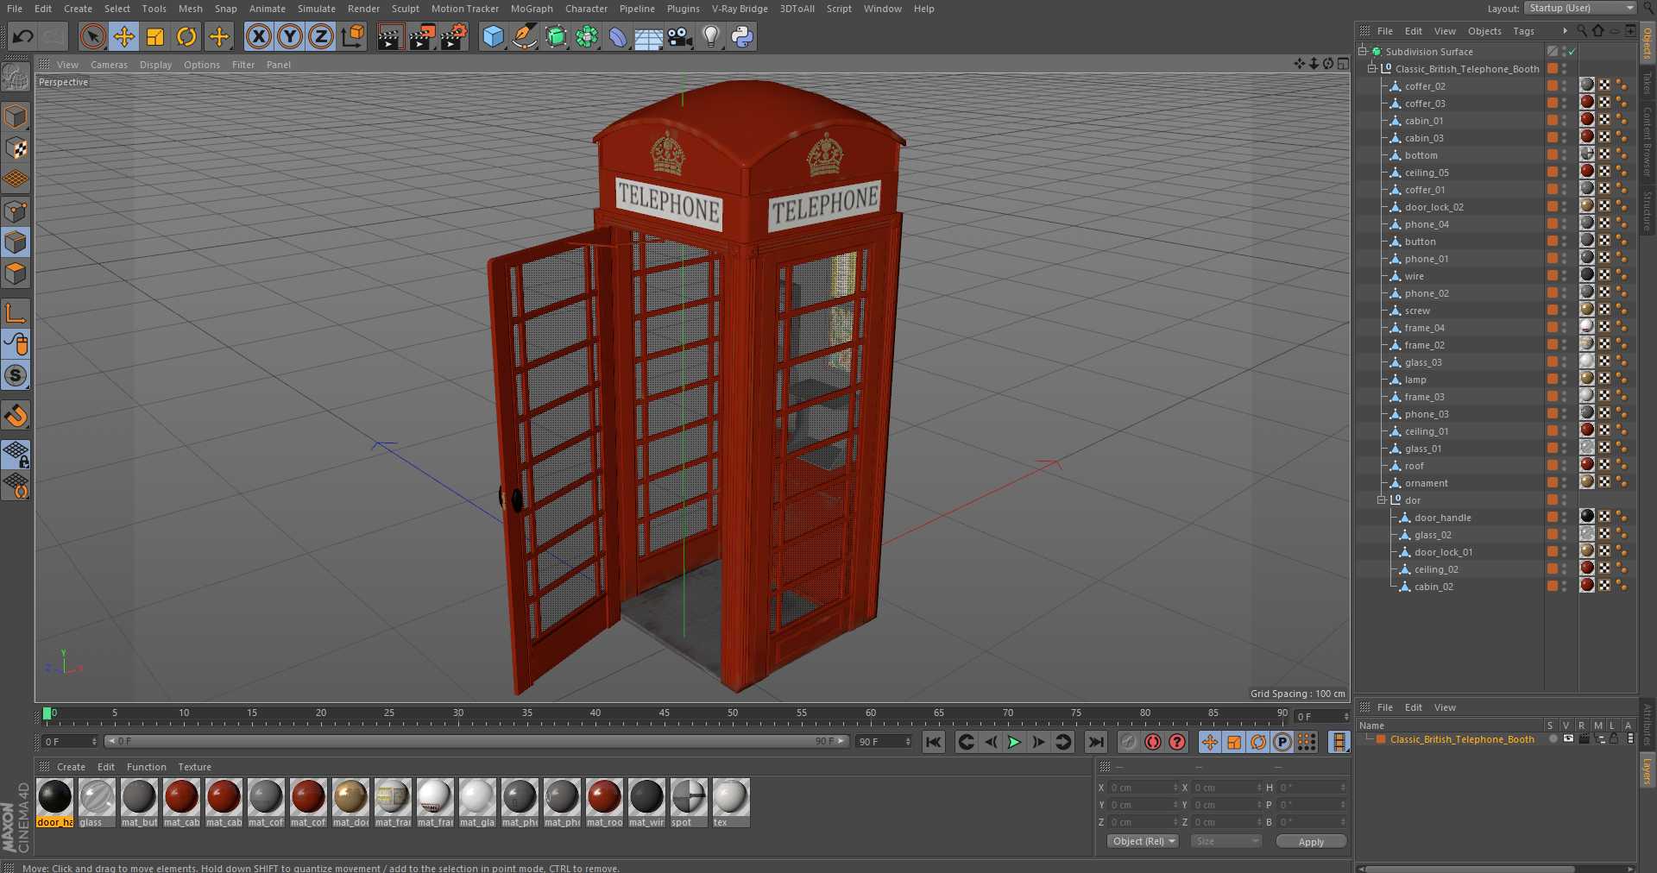
Task: Select the Move tool
Action: click(124, 36)
